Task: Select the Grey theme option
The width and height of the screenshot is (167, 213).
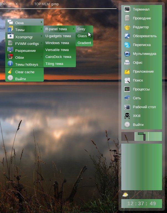Action: pyautogui.click(x=84, y=29)
